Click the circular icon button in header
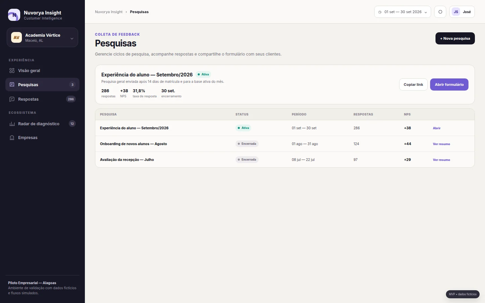 tap(440, 12)
